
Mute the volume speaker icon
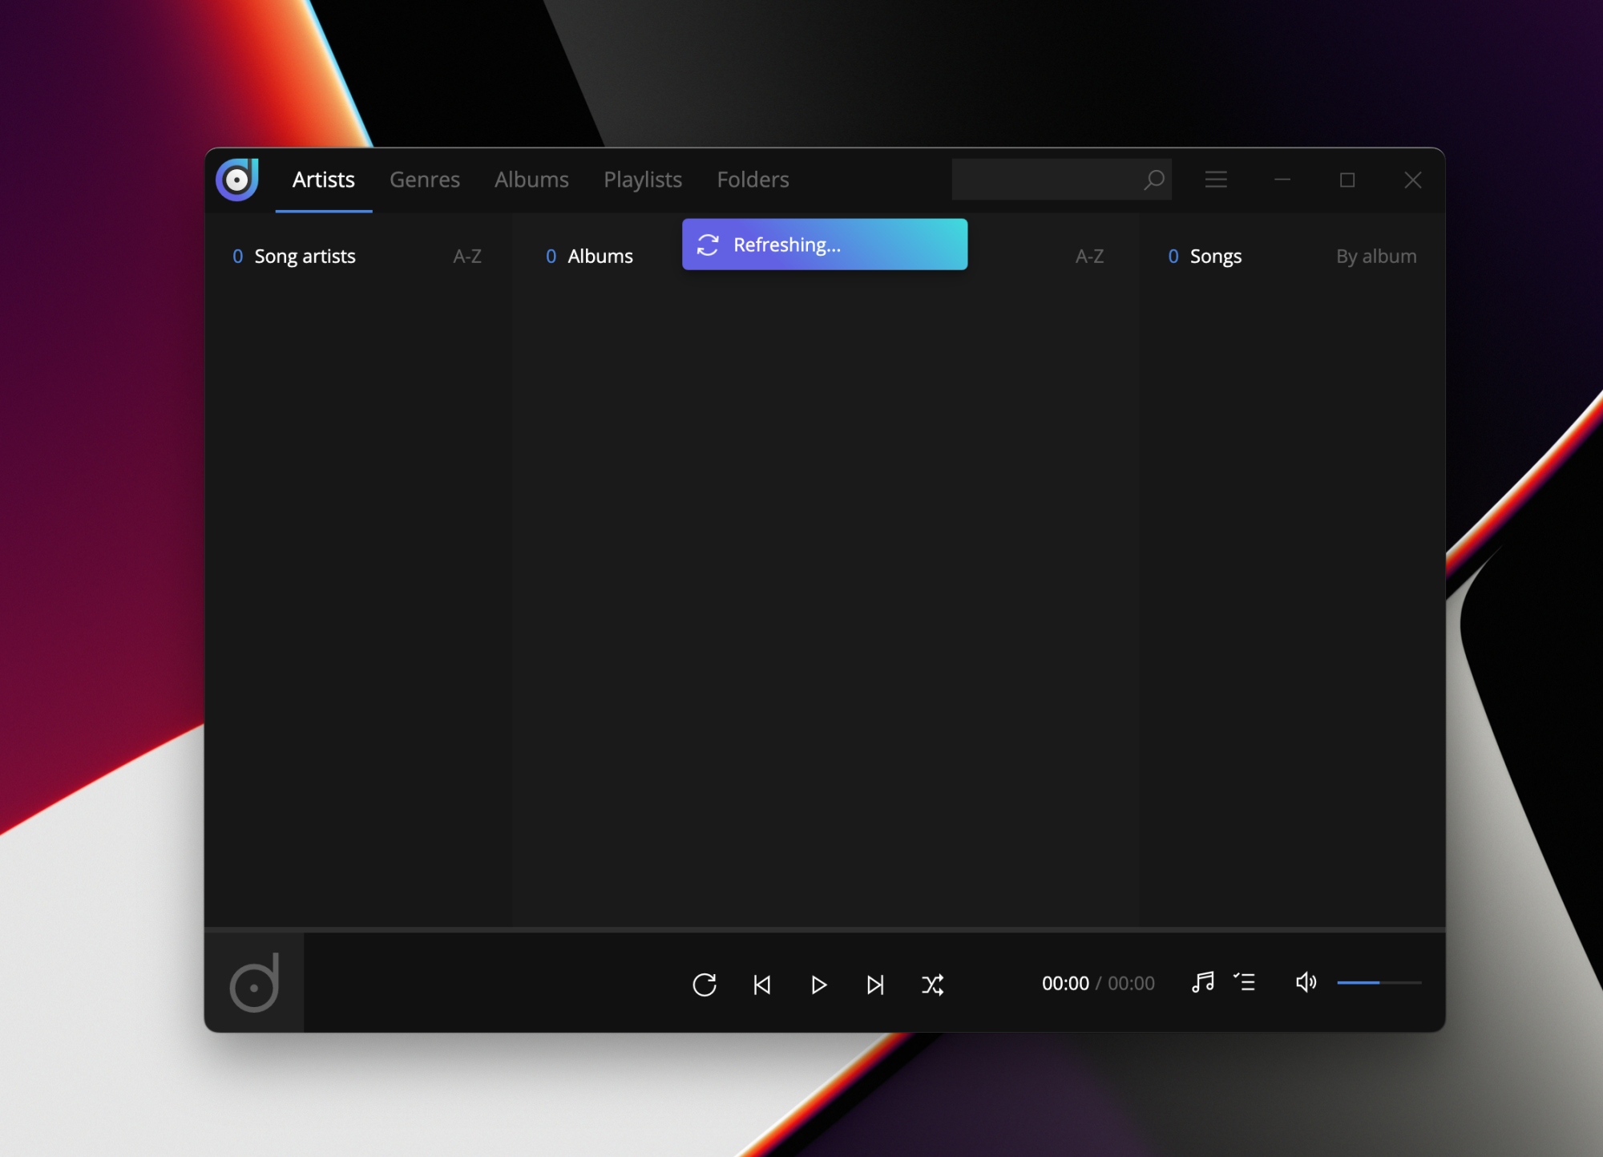(x=1306, y=982)
